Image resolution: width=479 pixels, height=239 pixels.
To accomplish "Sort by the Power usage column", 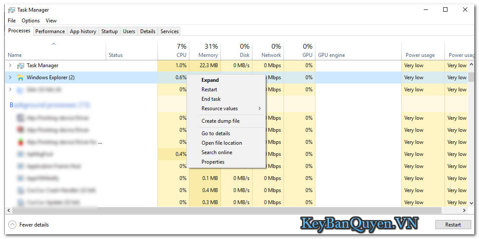I will coord(423,51).
